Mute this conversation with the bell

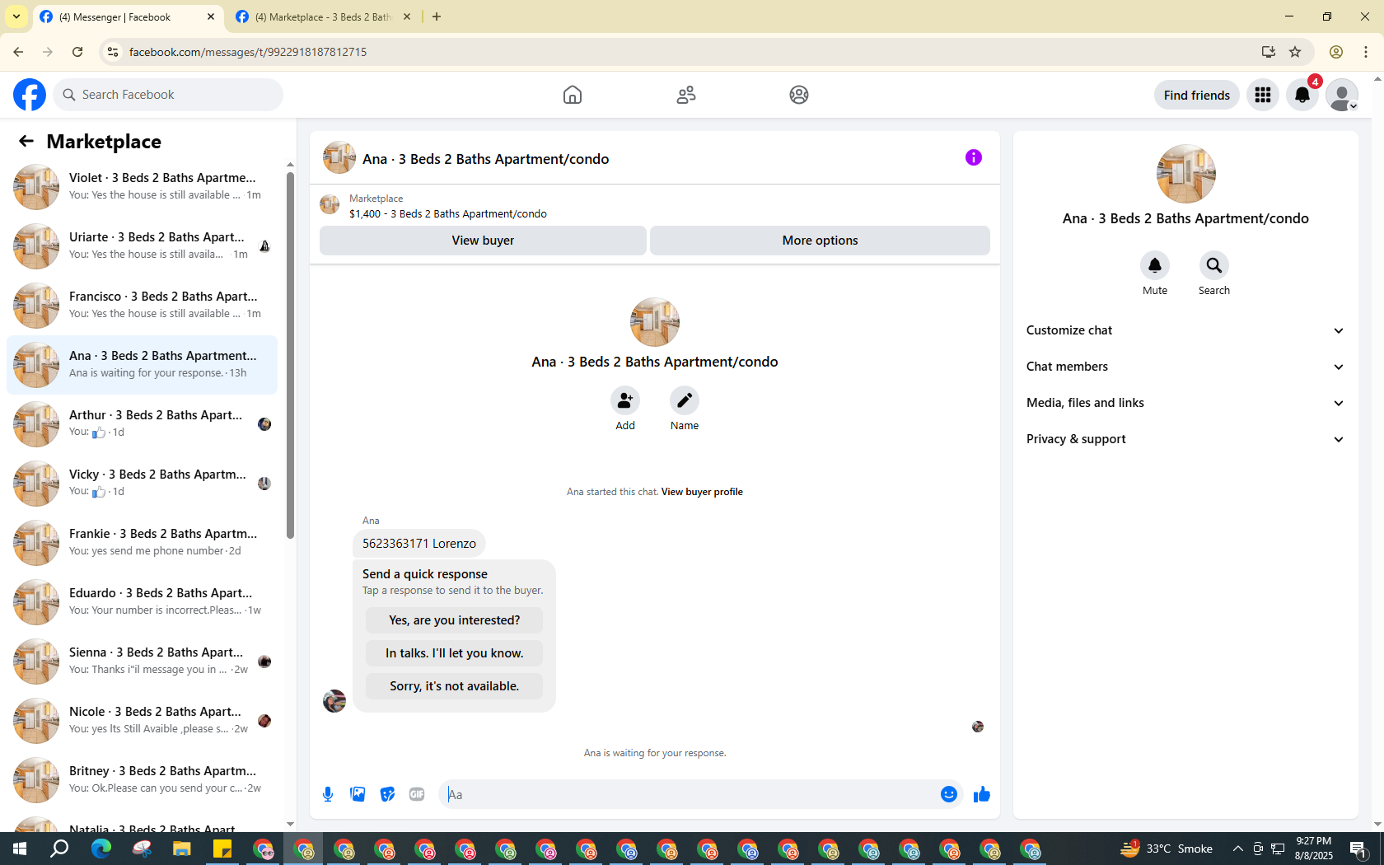click(1155, 265)
